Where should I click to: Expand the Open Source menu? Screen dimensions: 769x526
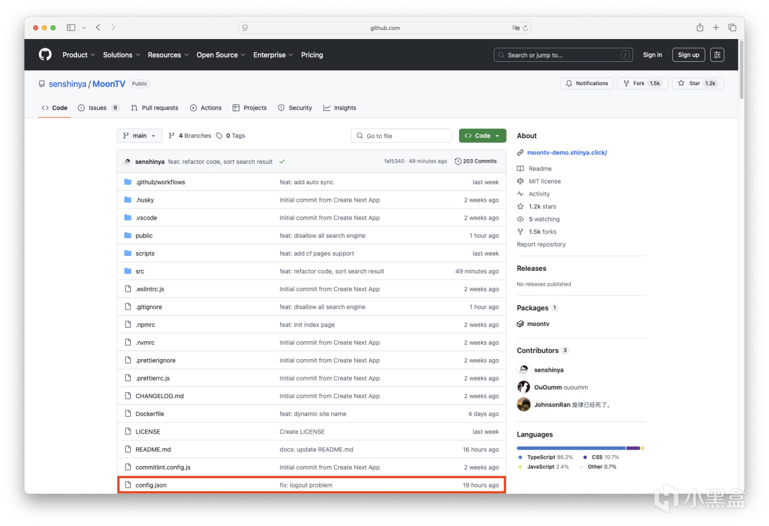coord(221,55)
